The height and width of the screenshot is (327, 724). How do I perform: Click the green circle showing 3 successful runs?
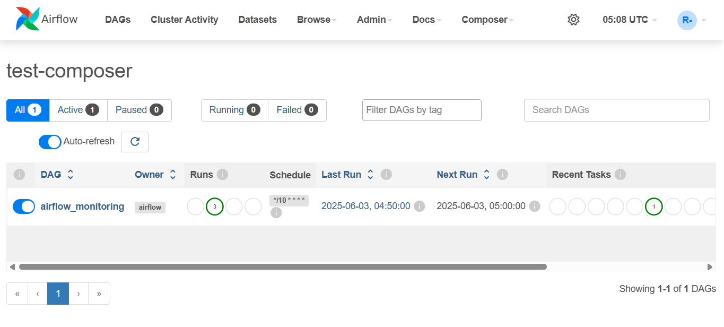pyautogui.click(x=215, y=206)
